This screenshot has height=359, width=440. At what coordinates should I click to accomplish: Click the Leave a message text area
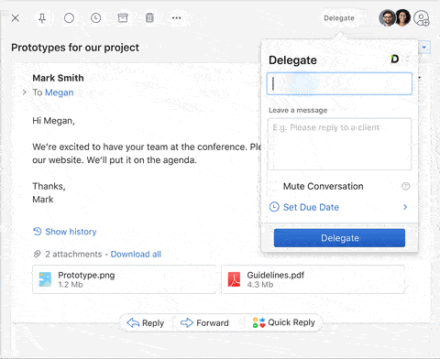339,144
